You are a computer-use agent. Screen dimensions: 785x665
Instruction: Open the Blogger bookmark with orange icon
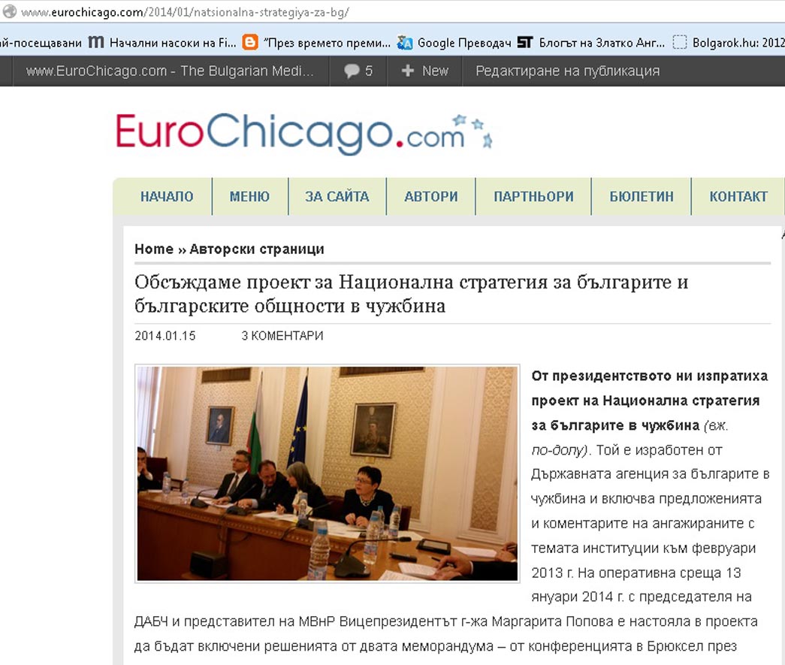[250, 43]
